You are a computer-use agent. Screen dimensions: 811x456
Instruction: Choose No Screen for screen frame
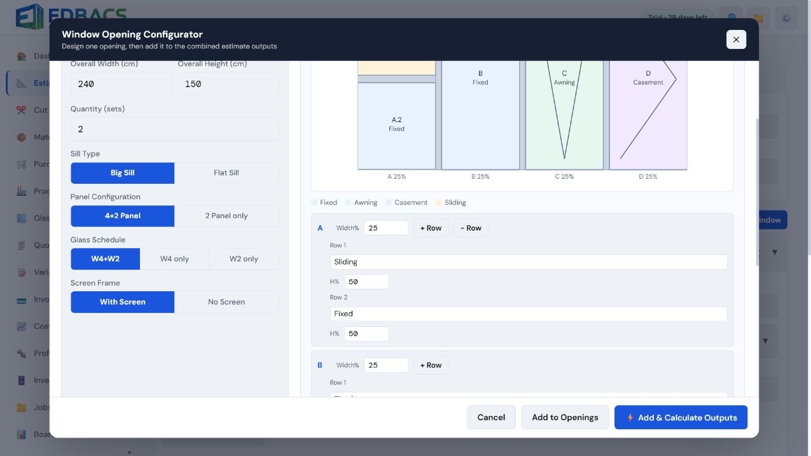tap(226, 302)
